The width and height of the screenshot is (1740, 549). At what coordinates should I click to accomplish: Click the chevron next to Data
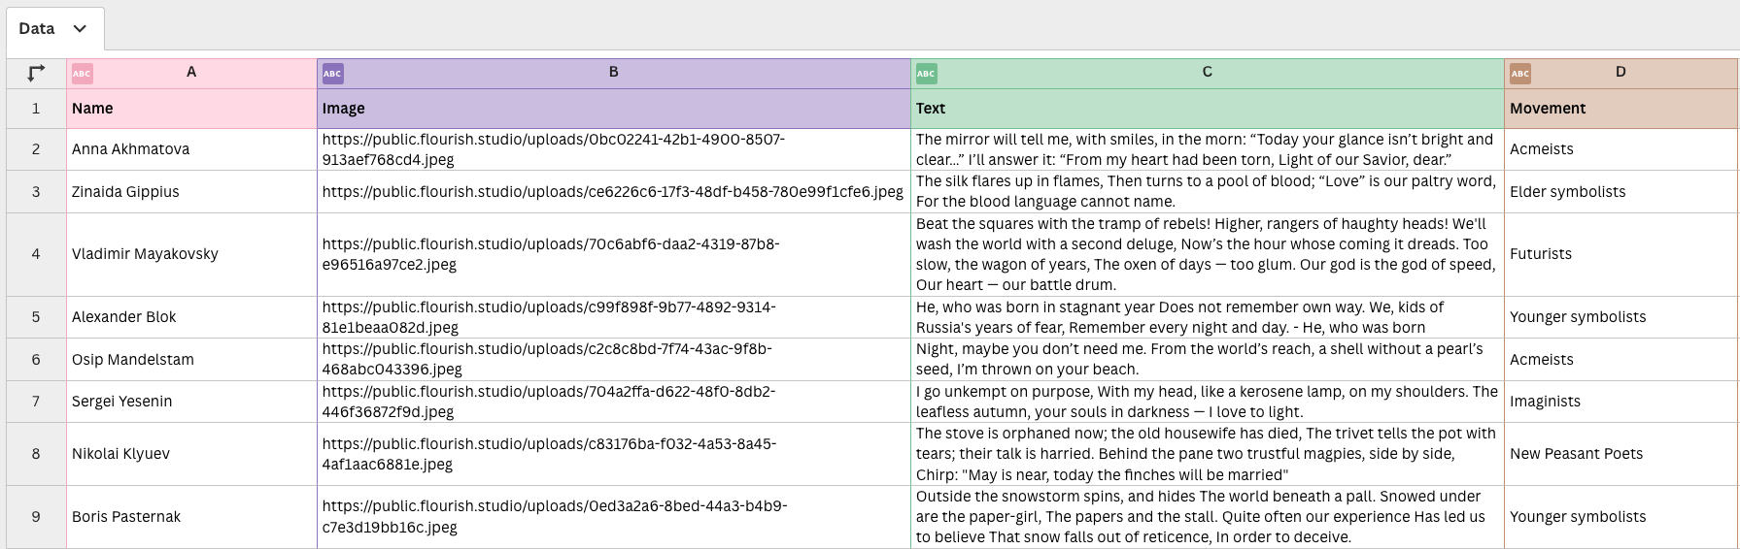click(80, 29)
